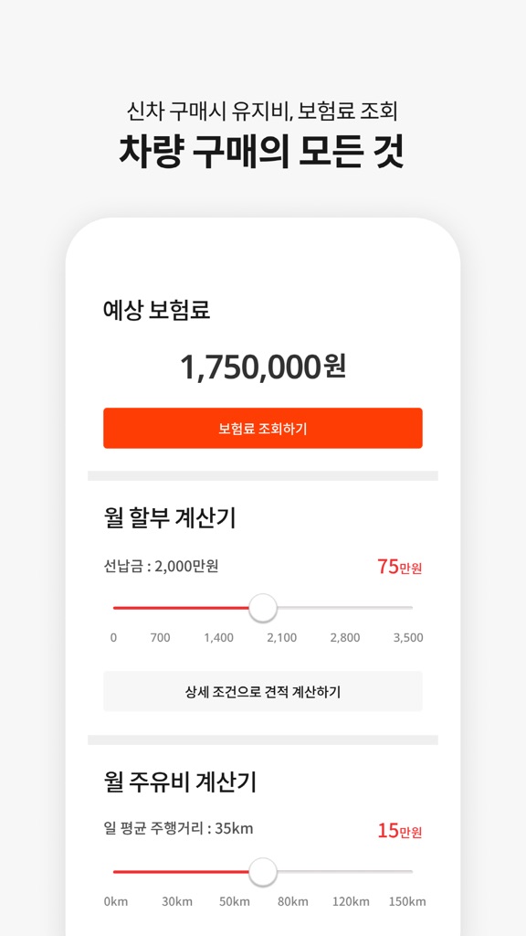Click the 보험료 조회하기 button
The image size is (526, 936).
(263, 428)
